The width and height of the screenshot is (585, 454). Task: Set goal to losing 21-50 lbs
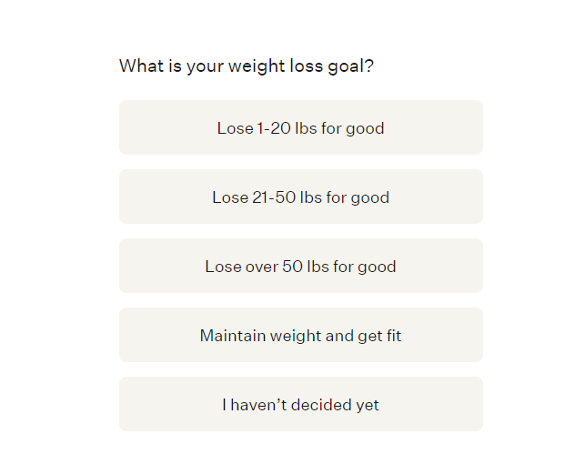tap(301, 197)
